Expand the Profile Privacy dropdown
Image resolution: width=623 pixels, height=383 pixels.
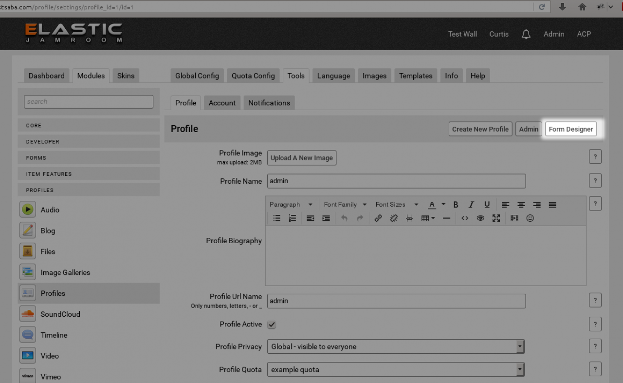[x=520, y=346]
